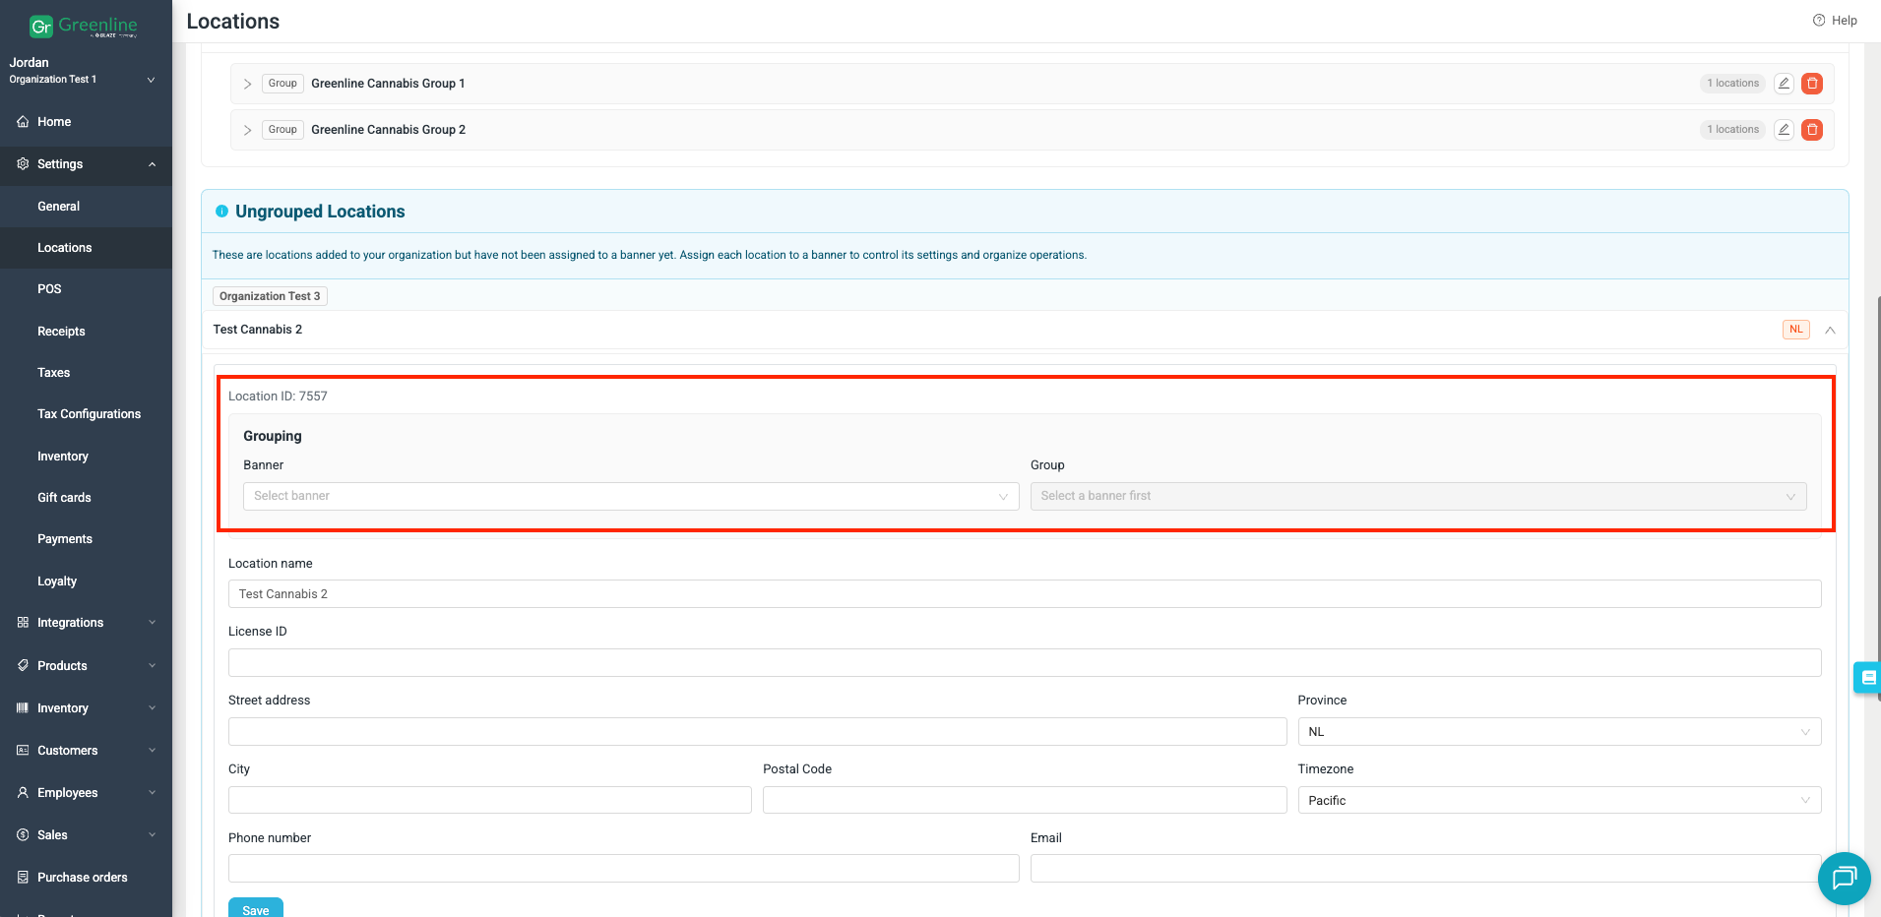The width and height of the screenshot is (1881, 917).
Task: Click the Home house icon
Action: pyautogui.click(x=23, y=122)
